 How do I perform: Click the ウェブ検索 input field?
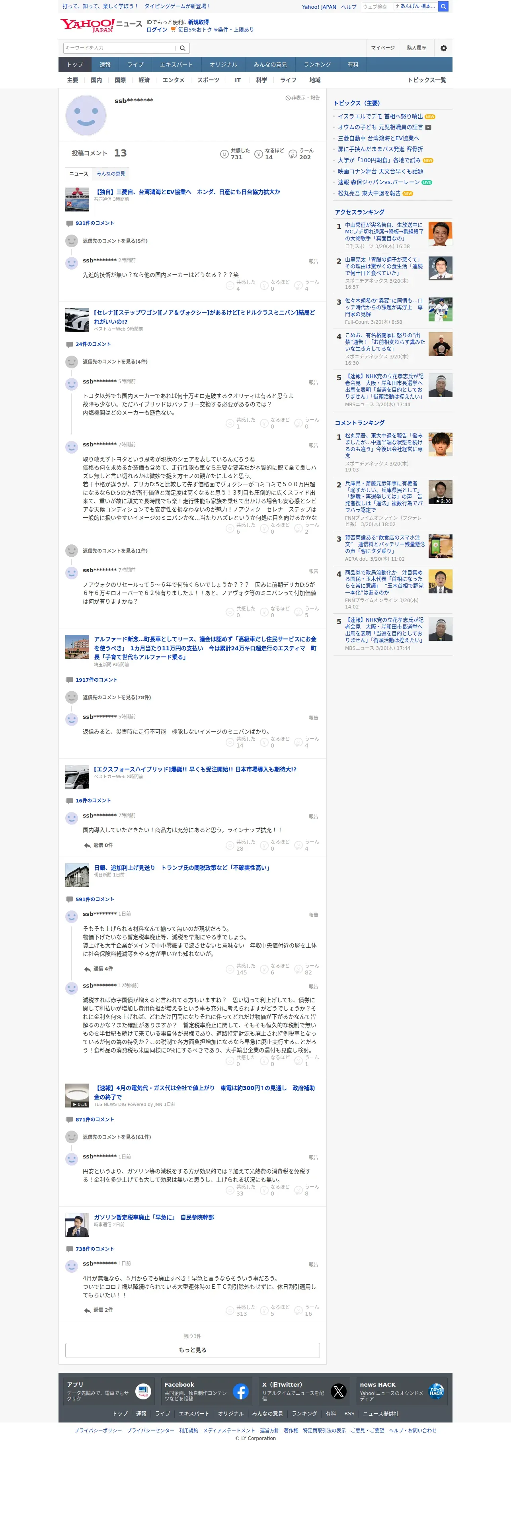(x=378, y=6)
